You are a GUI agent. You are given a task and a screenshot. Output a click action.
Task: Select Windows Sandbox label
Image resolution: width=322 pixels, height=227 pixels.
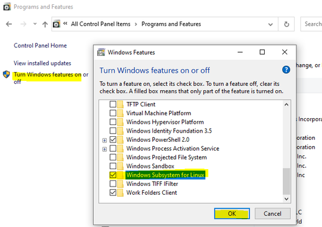click(150, 166)
